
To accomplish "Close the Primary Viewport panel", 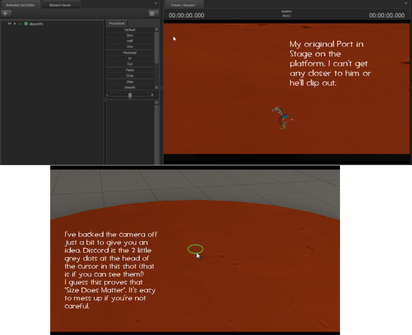I will point(406,3).
